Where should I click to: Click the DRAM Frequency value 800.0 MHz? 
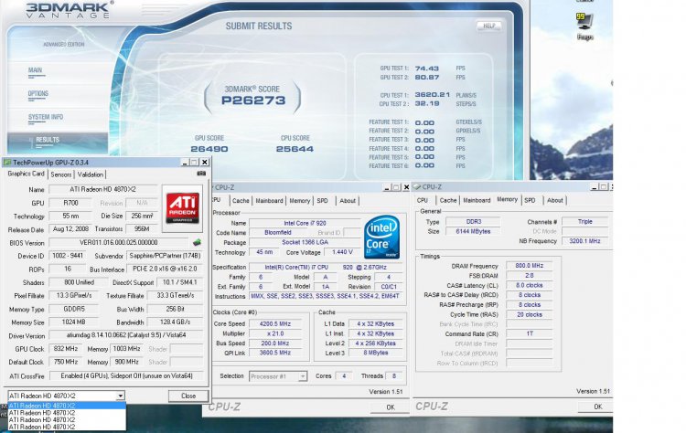click(529, 266)
